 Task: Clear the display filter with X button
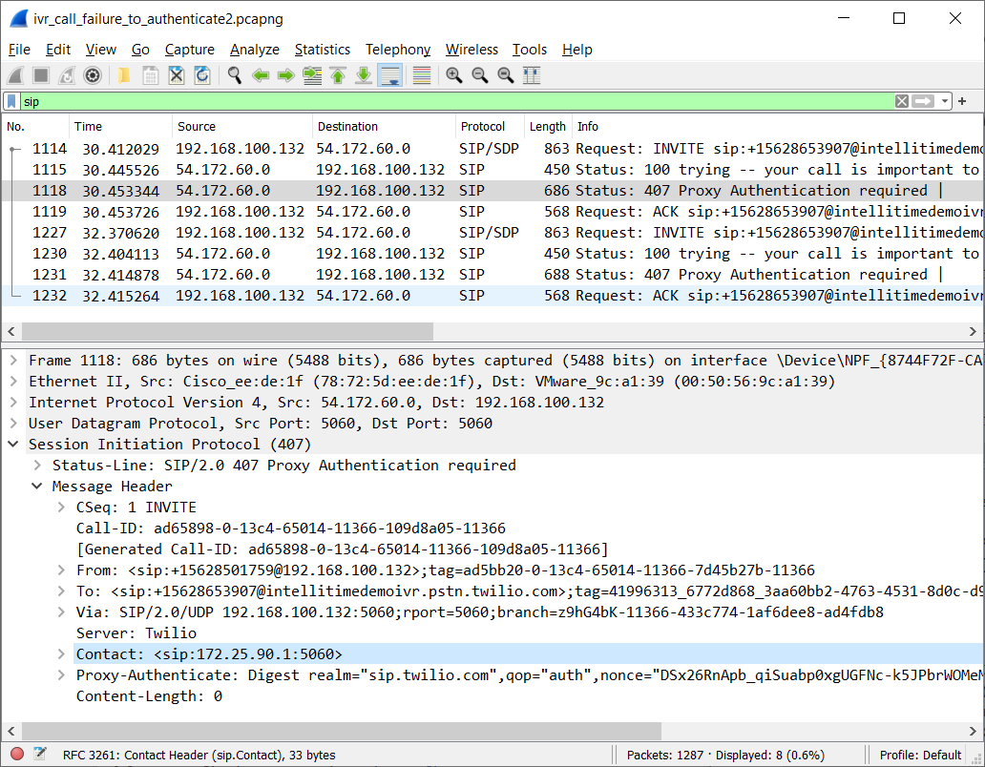pos(901,101)
